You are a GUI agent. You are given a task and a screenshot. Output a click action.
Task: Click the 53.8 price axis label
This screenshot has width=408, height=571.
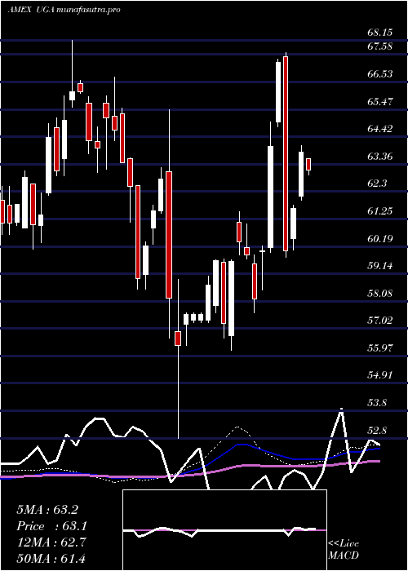pos(377,403)
